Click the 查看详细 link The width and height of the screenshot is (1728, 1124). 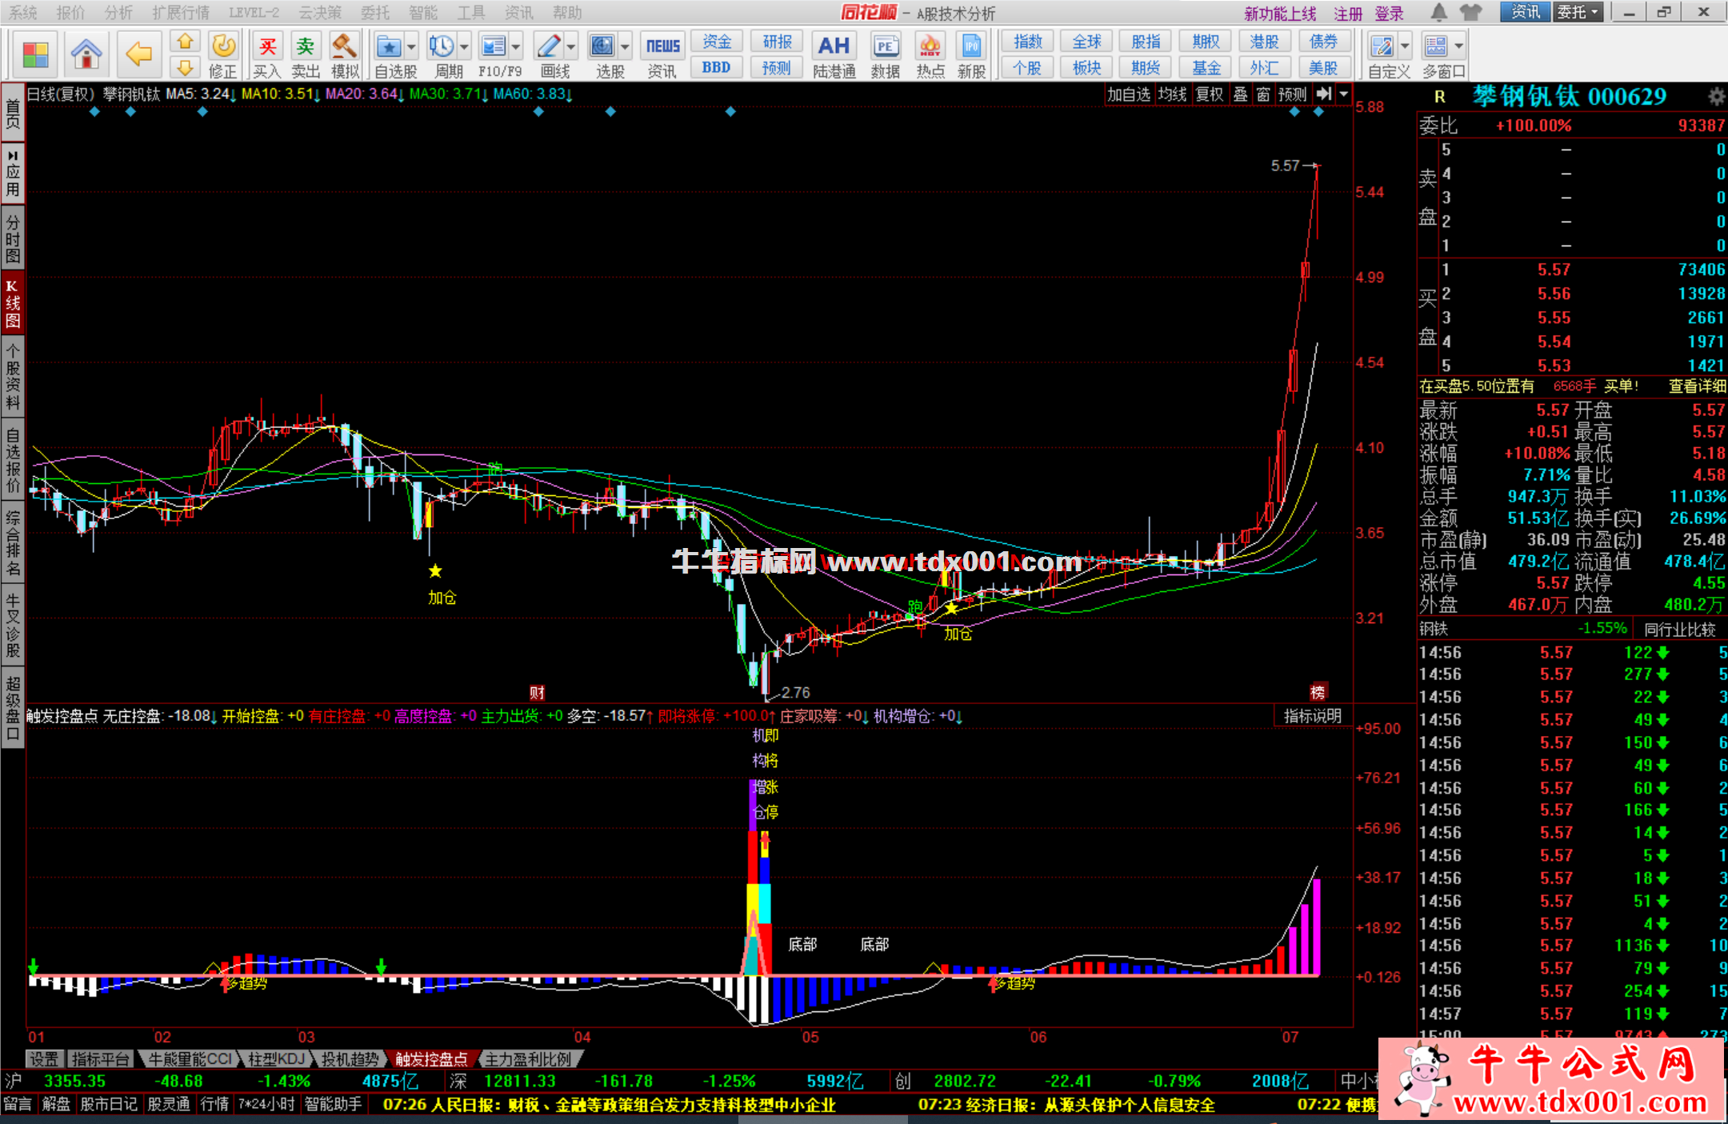(1697, 386)
